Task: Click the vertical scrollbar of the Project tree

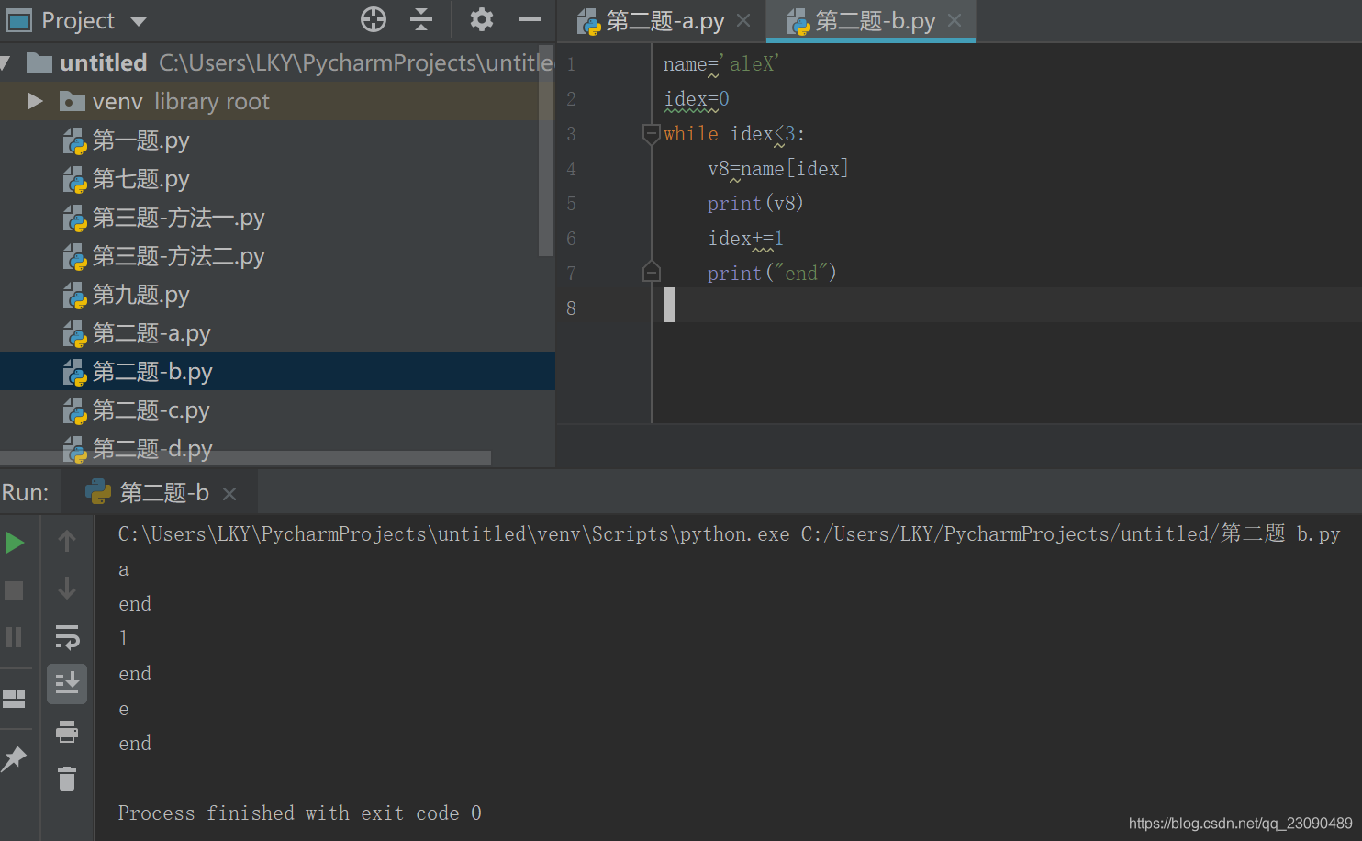Action: tap(546, 151)
